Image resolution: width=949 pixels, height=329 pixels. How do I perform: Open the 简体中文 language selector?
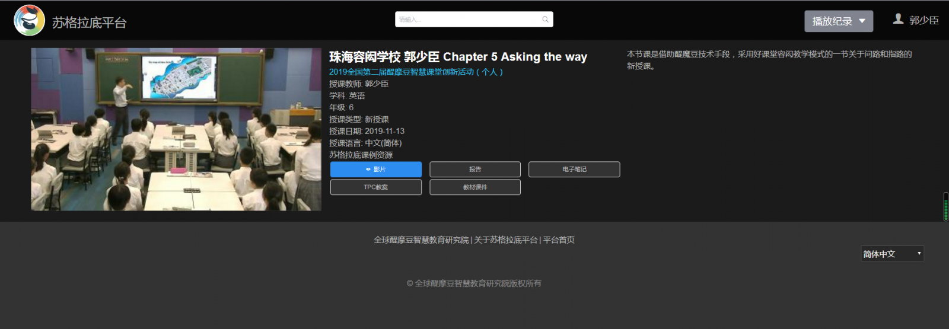coord(892,254)
